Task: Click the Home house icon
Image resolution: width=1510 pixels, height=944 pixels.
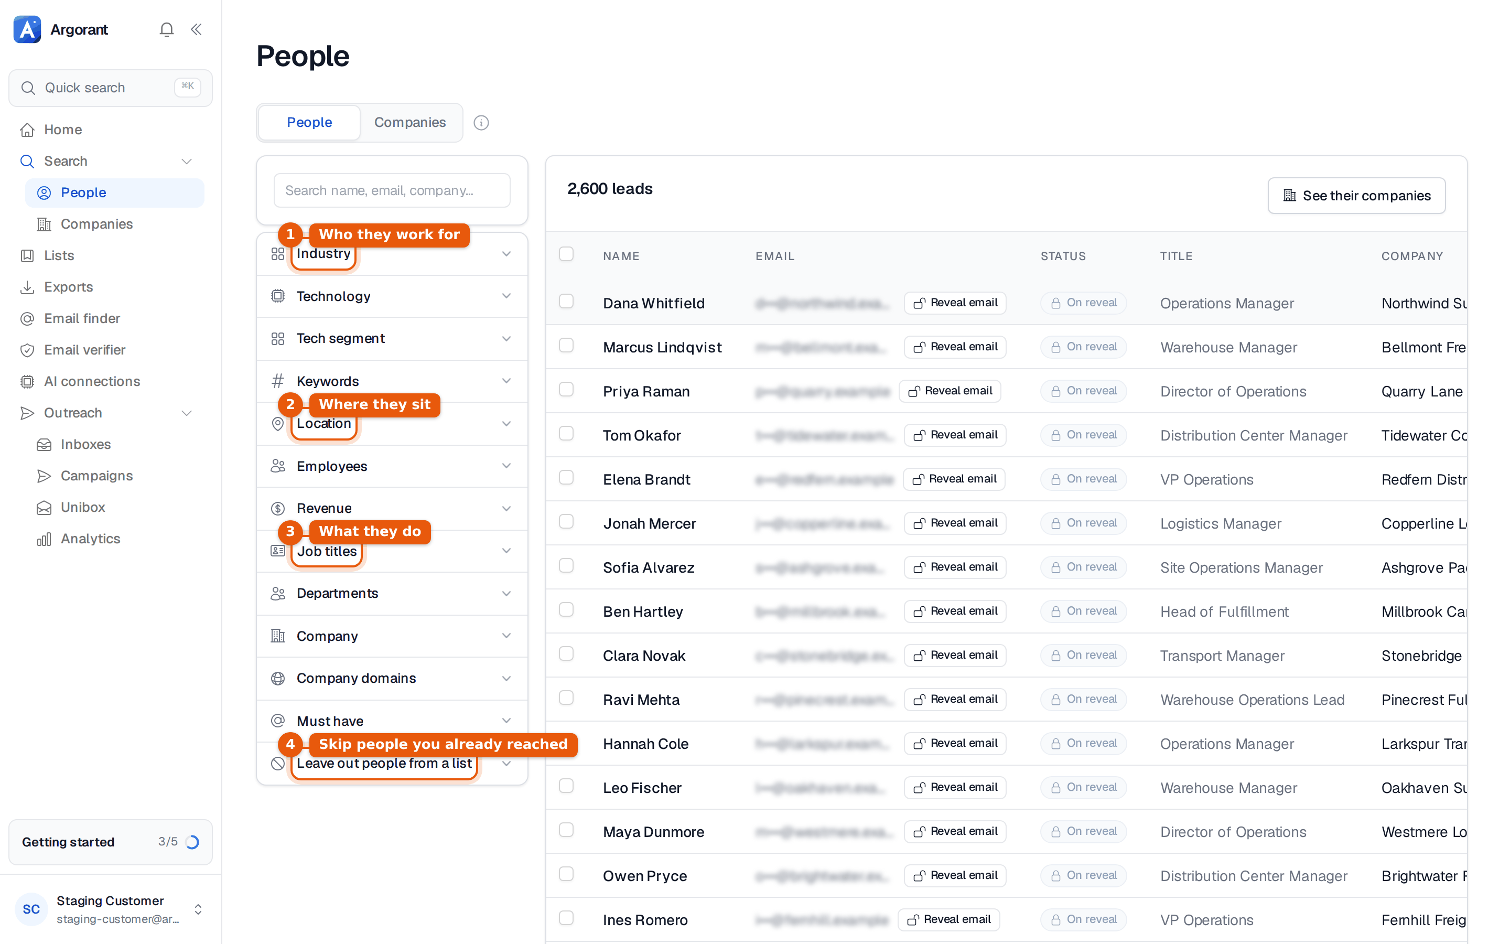Action: pyautogui.click(x=27, y=130)
